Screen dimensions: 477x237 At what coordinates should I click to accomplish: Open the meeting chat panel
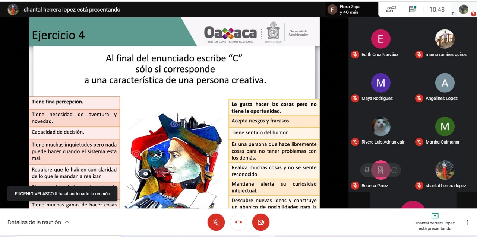(412, 9)
